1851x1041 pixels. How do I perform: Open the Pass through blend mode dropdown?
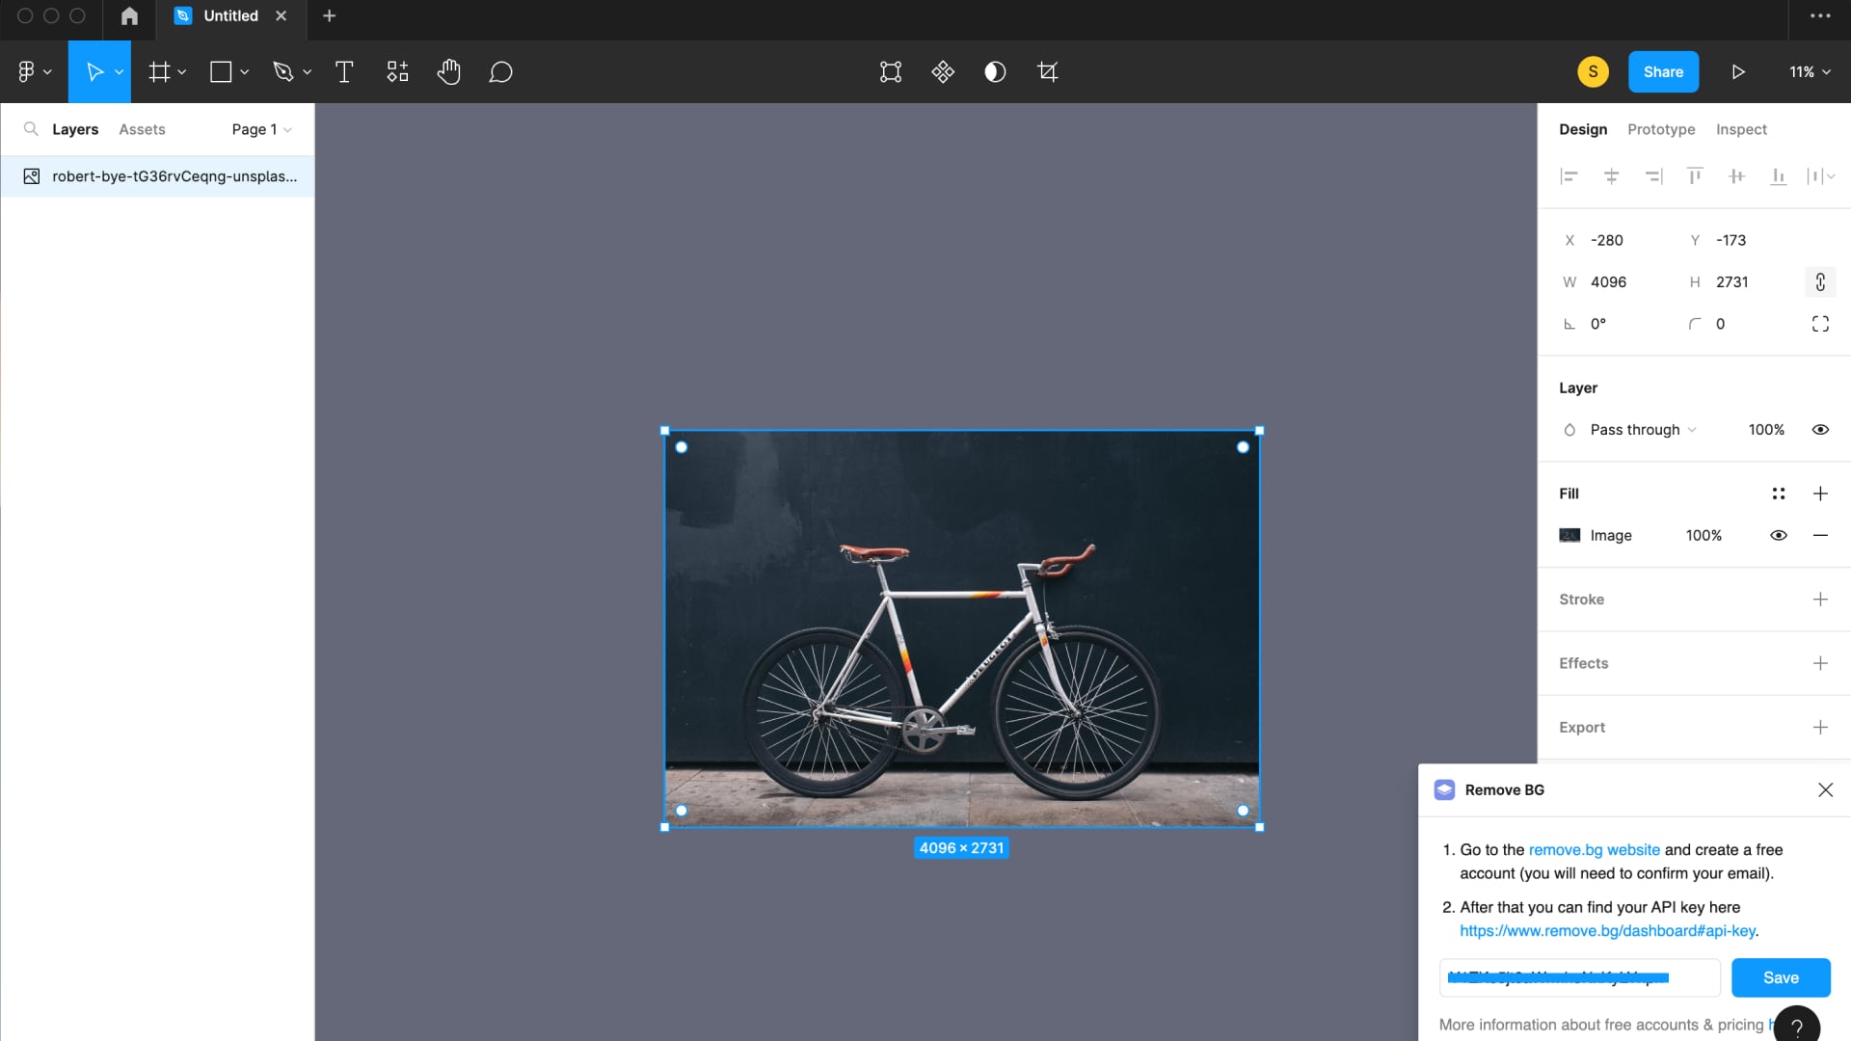(1643, 430)
